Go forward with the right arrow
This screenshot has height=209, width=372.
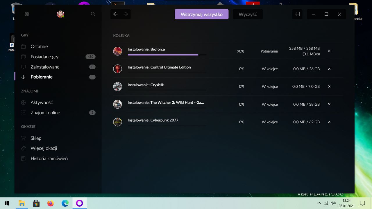click(126, 14)
